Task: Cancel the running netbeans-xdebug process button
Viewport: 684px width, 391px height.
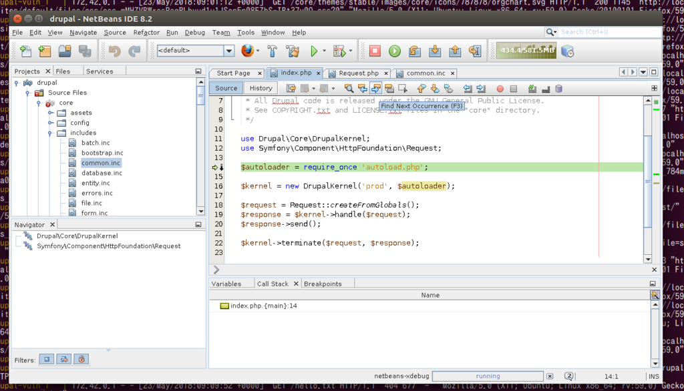Action: tap(550, 376)
